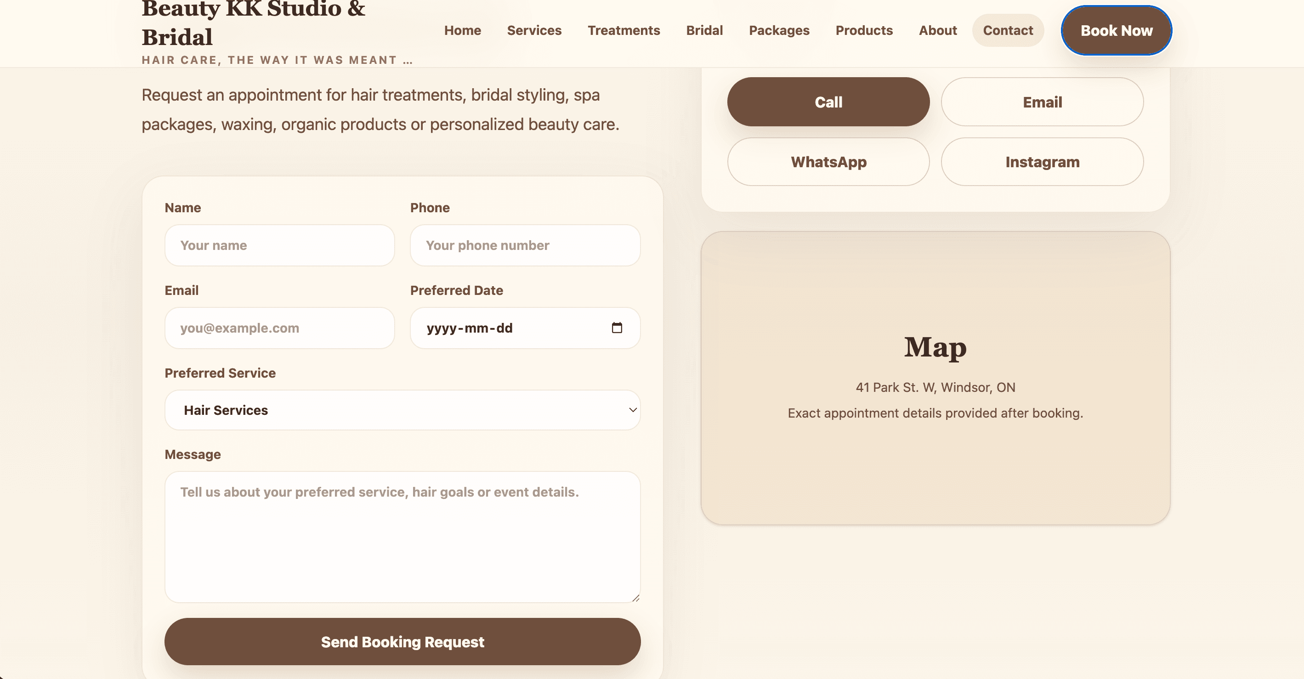Click the Map placeholder card

[x=935, y=378]
